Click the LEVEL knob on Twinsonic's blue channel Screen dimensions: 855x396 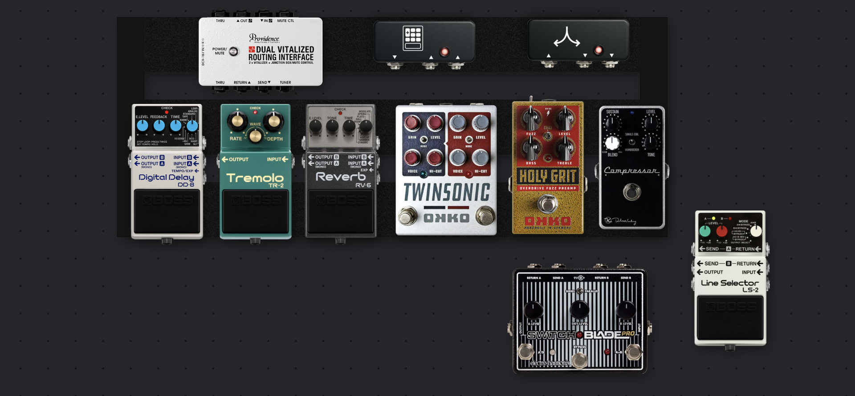(435, 123)
